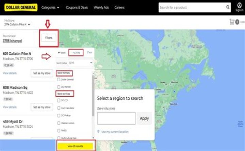Image resolution: width=245 pixels, height=151 pixels.
Task: Change the 37115 zip code location
Action: (12, 41)
